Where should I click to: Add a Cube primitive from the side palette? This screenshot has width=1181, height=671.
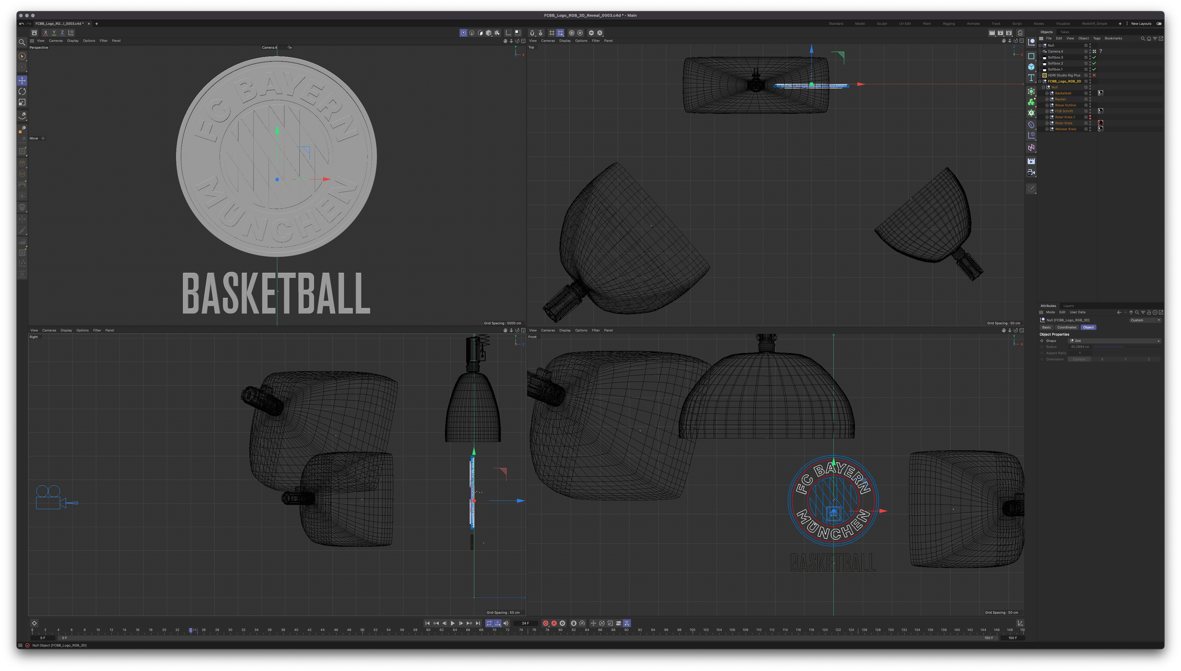pyautogui.click(x=1031, y=67)
